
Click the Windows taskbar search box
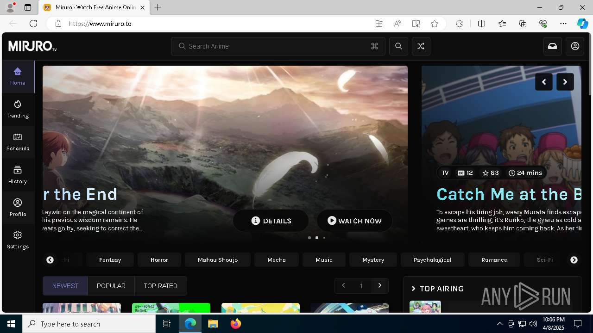pyautogui.click(x=89, y=324)
